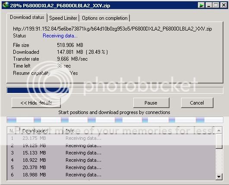Cancel the zip file download
The image size is (229, 185).
(x=197, y=103)
